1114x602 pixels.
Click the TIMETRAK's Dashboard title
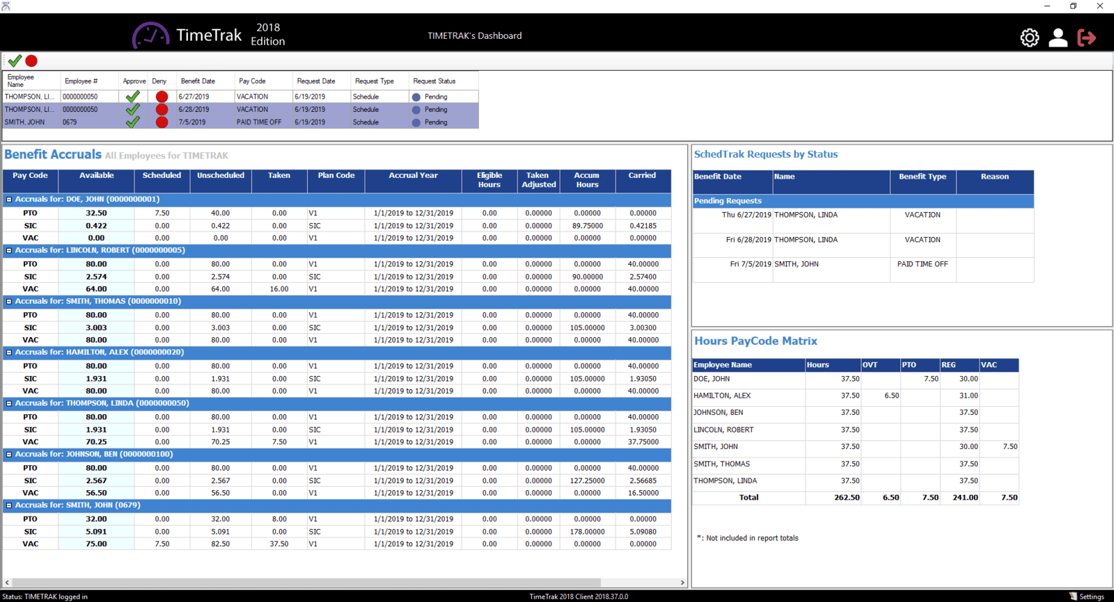click(x=474, y=36)
